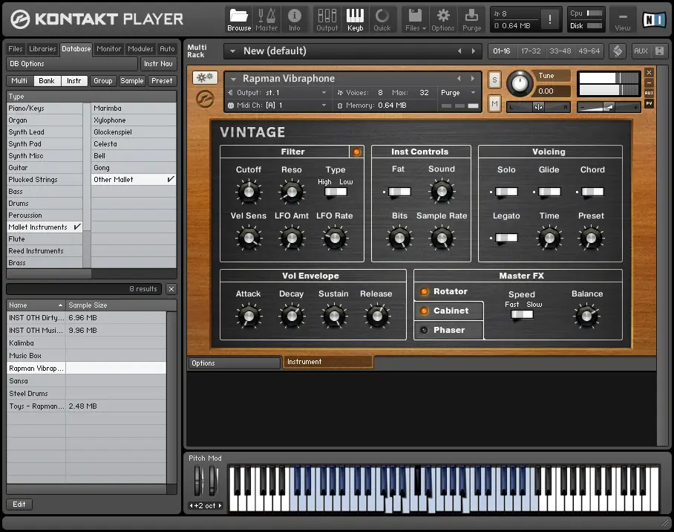
Task: Open the Output st. 1 dropdown
Action: point(324,93)
